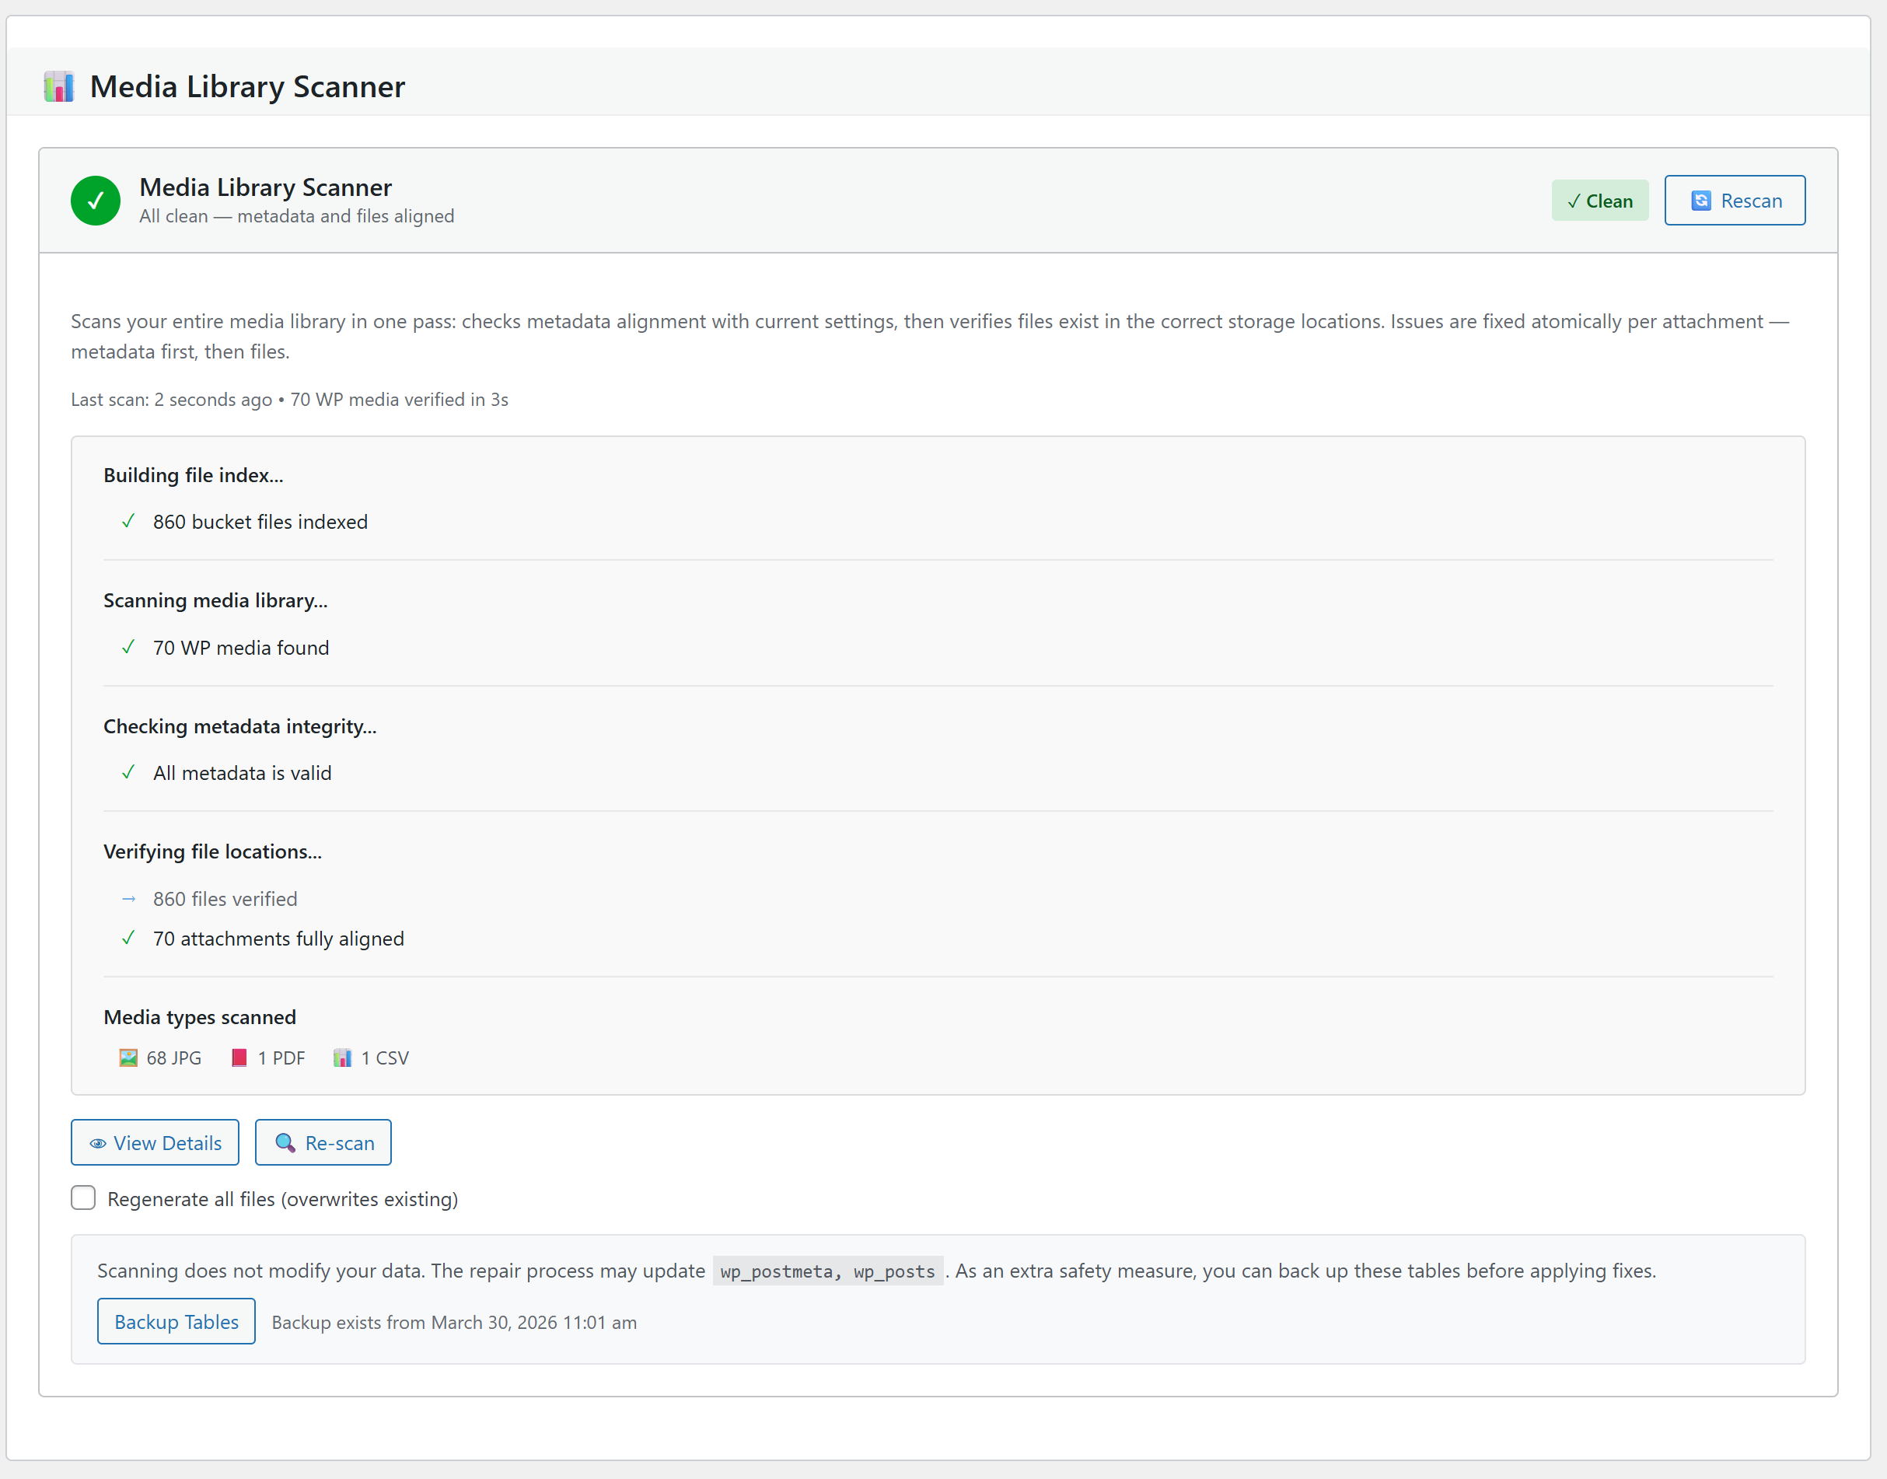
Task: Click the CSV chart type icon
Action: tap(343, 1058)
